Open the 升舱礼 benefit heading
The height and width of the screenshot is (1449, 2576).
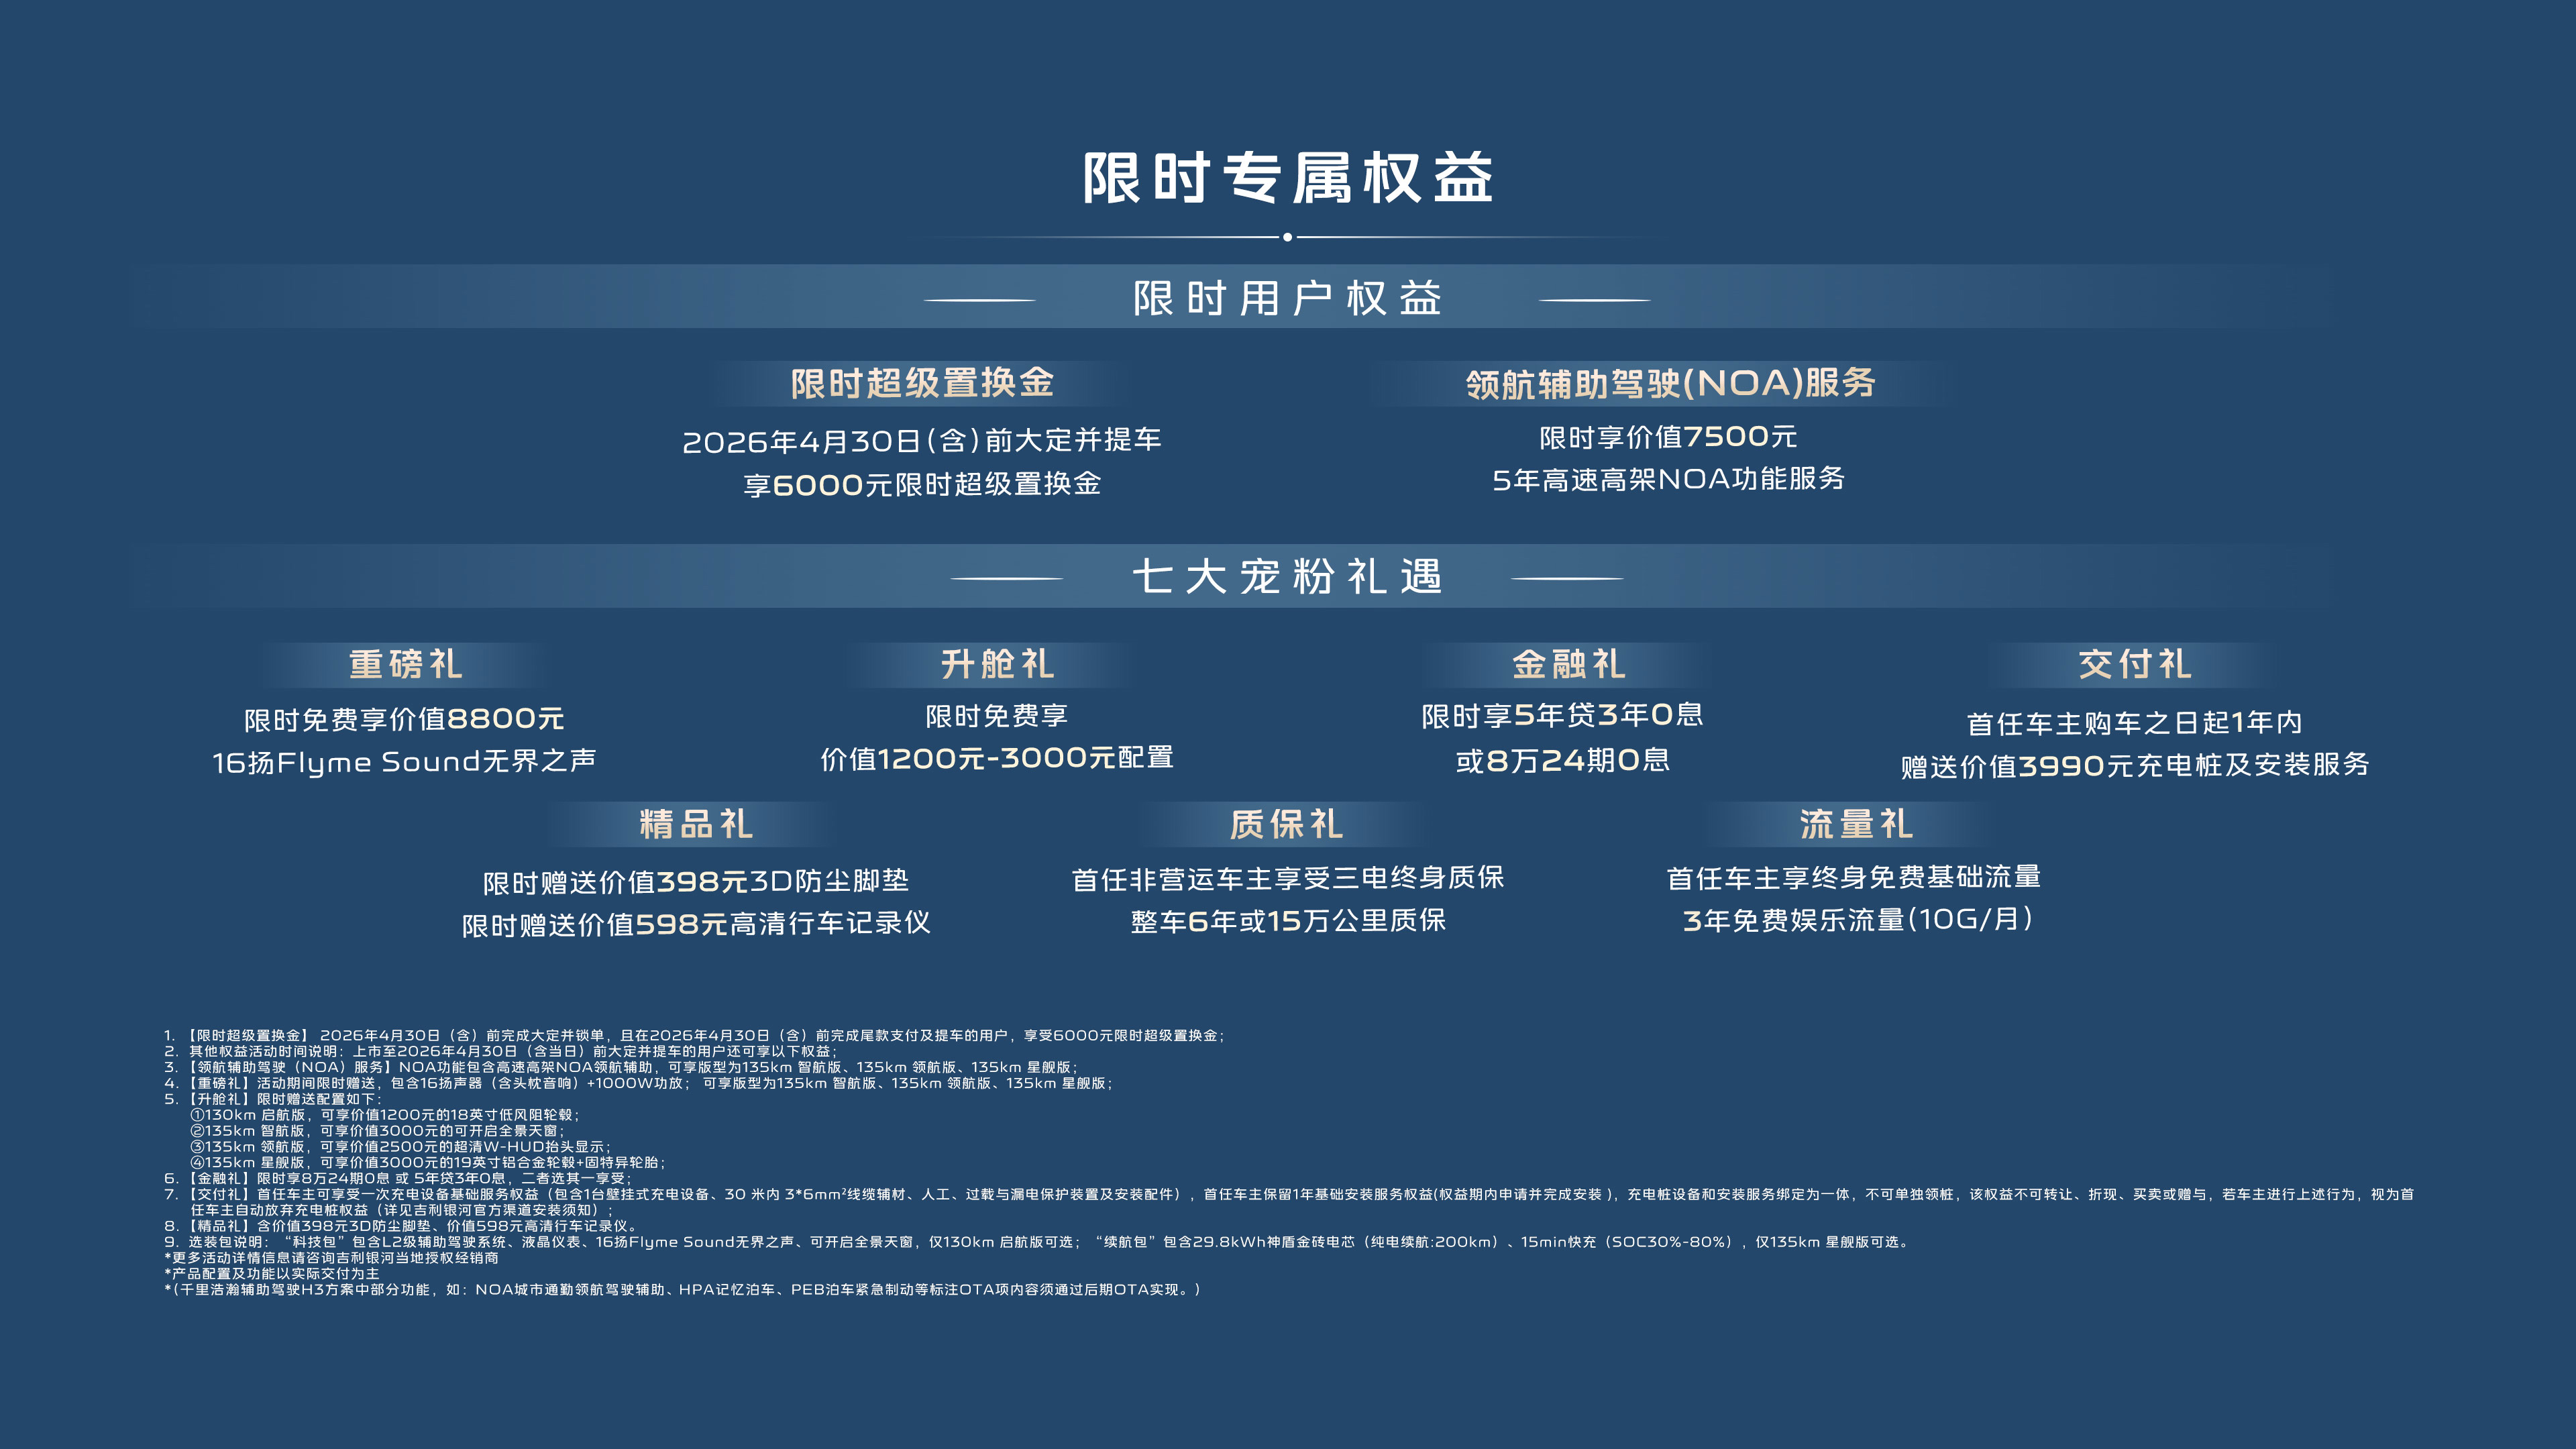pyautogui.click(x=997, y=664)
